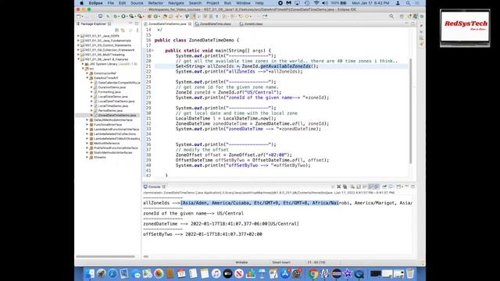
Task: Click the Debug toolbar button
Action: (116, 16)
